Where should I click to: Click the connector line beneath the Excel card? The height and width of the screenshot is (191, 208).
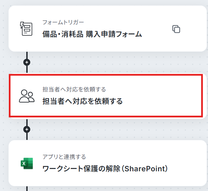click(27, 189)
